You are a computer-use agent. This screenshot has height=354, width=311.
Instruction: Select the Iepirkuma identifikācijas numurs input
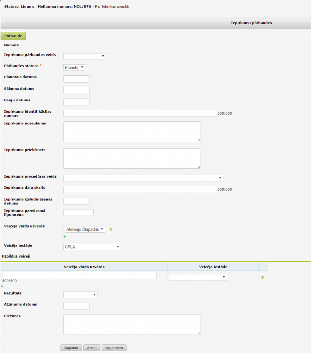tap(140, 113)
